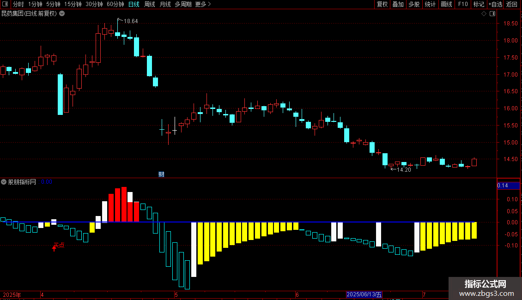Click the diamond icon at chart top-right
The image size is (522, 300).
[484, 14]
